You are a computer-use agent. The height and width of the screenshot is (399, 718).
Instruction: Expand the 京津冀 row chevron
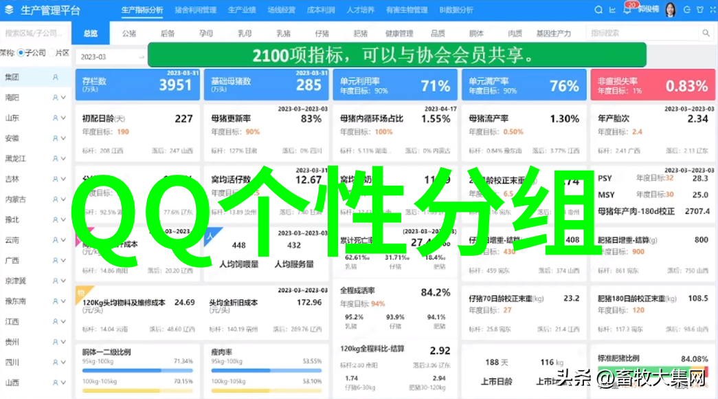click(x=64, y=281)
